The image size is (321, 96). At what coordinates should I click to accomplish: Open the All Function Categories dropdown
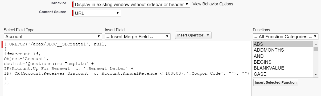coord(286,37)
